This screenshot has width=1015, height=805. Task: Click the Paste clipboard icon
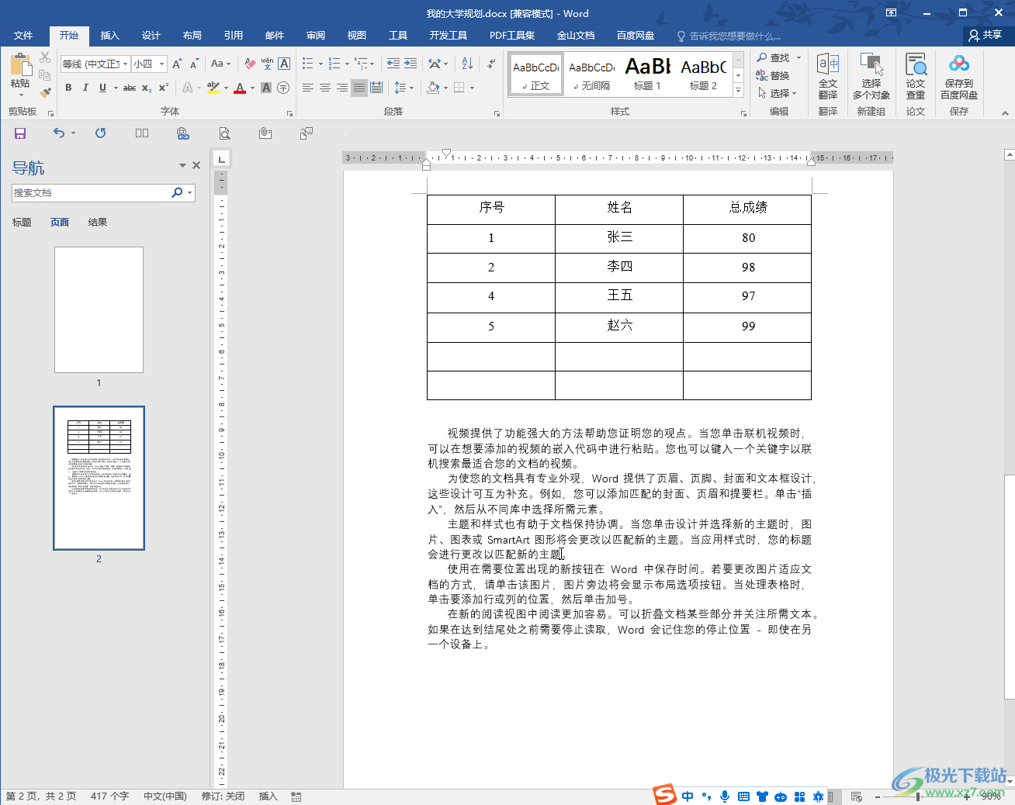(21, 66)
